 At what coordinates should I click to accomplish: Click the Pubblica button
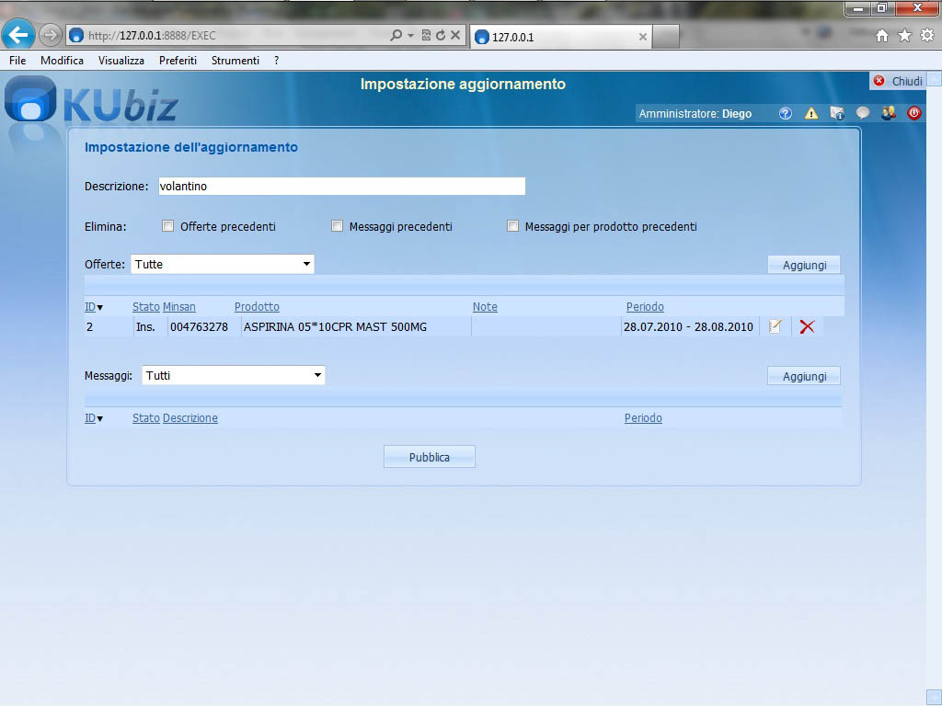(x=429, y=457)
